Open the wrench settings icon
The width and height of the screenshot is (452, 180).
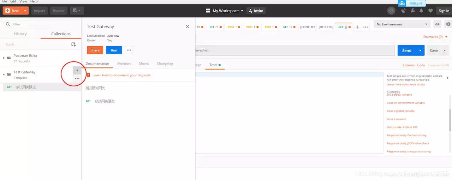pos(412,11)
